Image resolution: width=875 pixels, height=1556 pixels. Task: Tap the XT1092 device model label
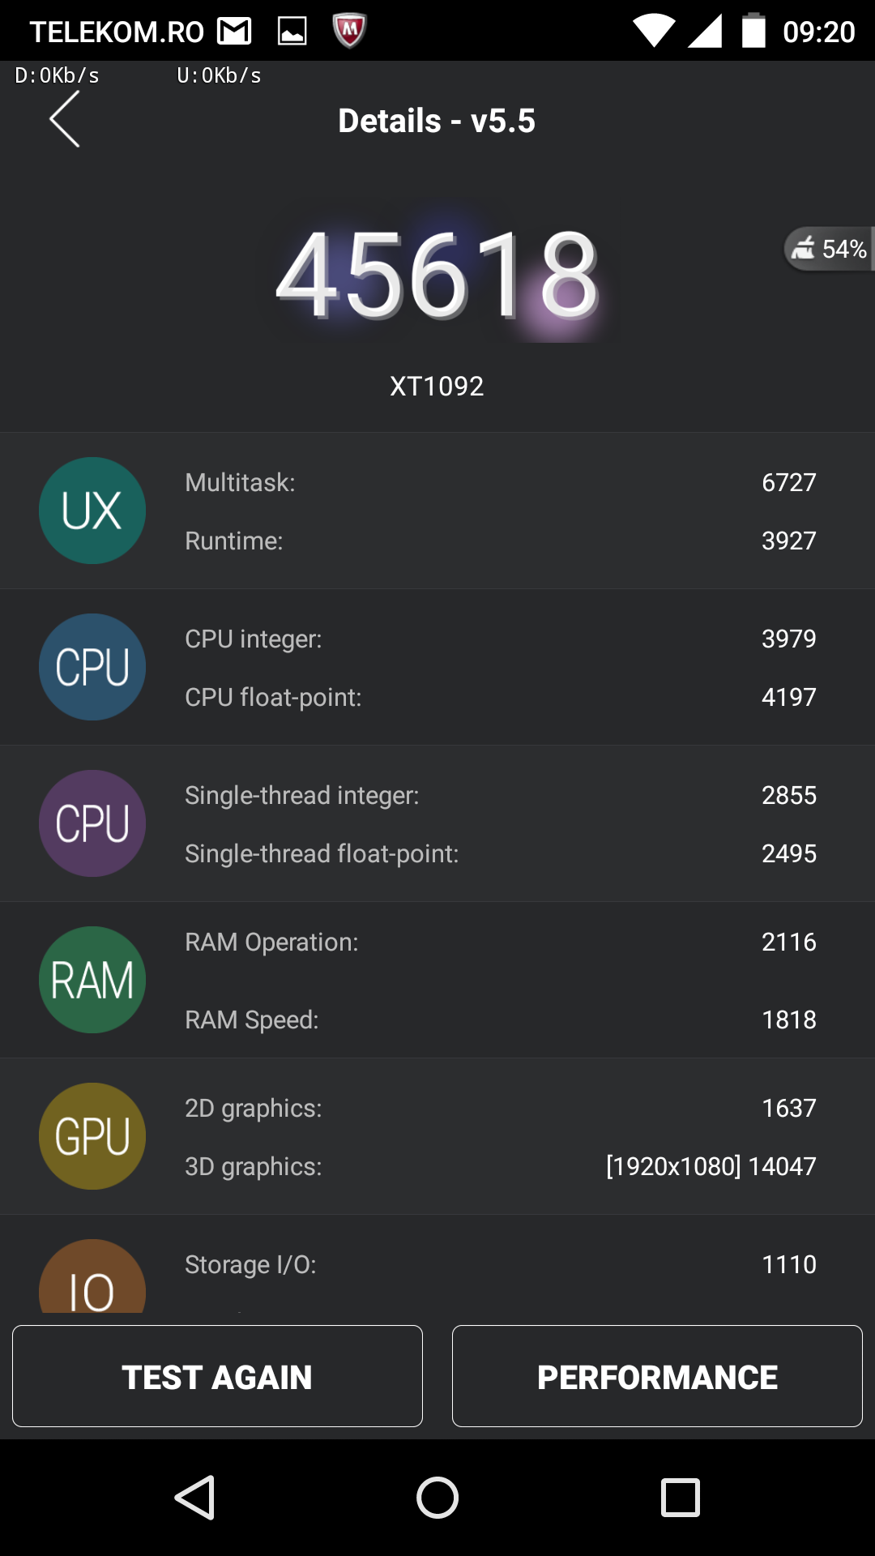click(x=437, y=386)
